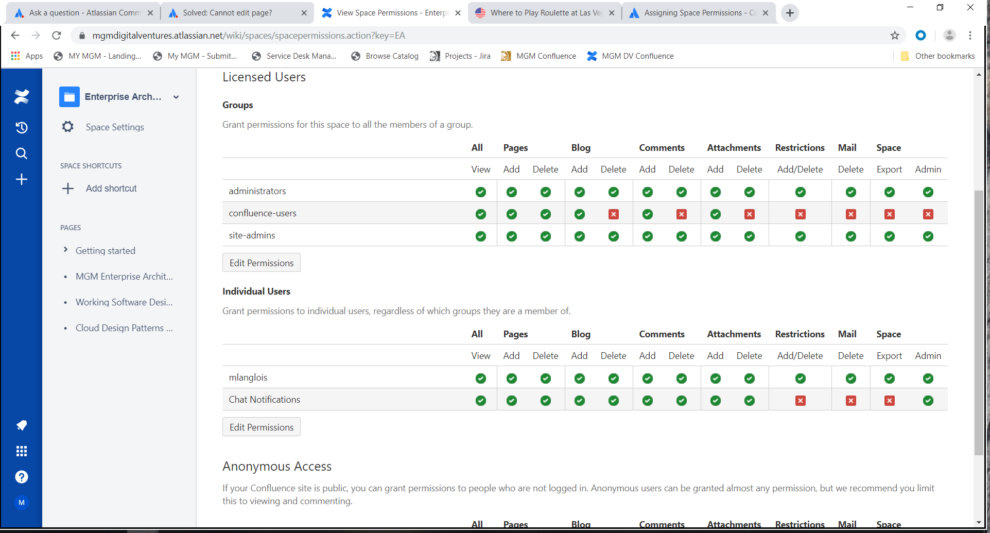Open Working Software Desi... page

pyautogui.click(x=124, y=302)
